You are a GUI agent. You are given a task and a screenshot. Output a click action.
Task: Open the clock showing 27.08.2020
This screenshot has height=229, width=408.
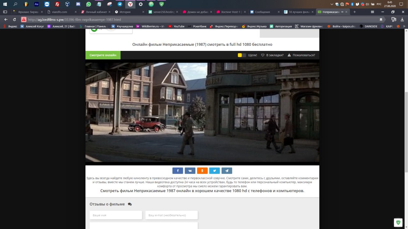390,4
